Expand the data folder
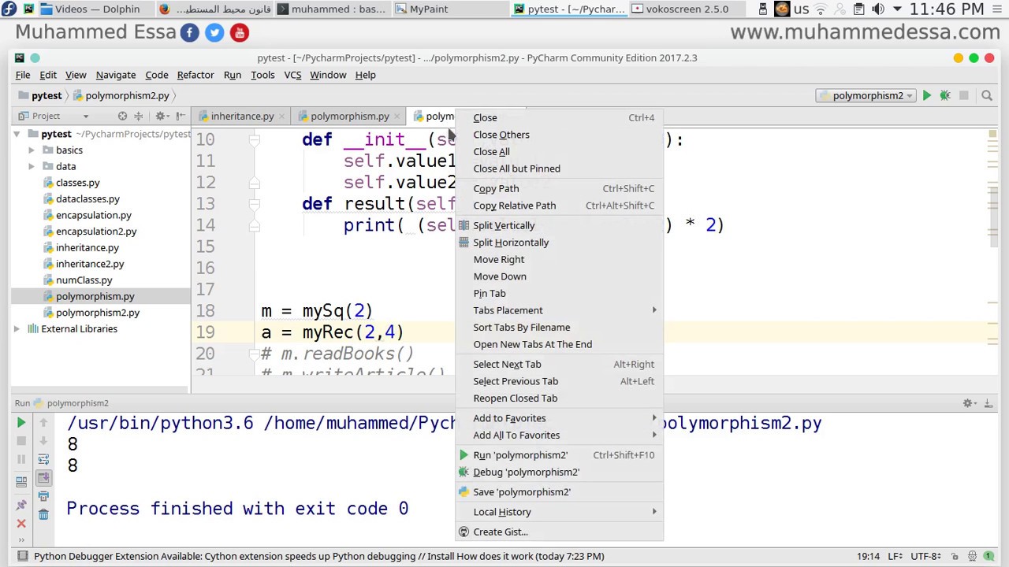 (x=31, y=166)
